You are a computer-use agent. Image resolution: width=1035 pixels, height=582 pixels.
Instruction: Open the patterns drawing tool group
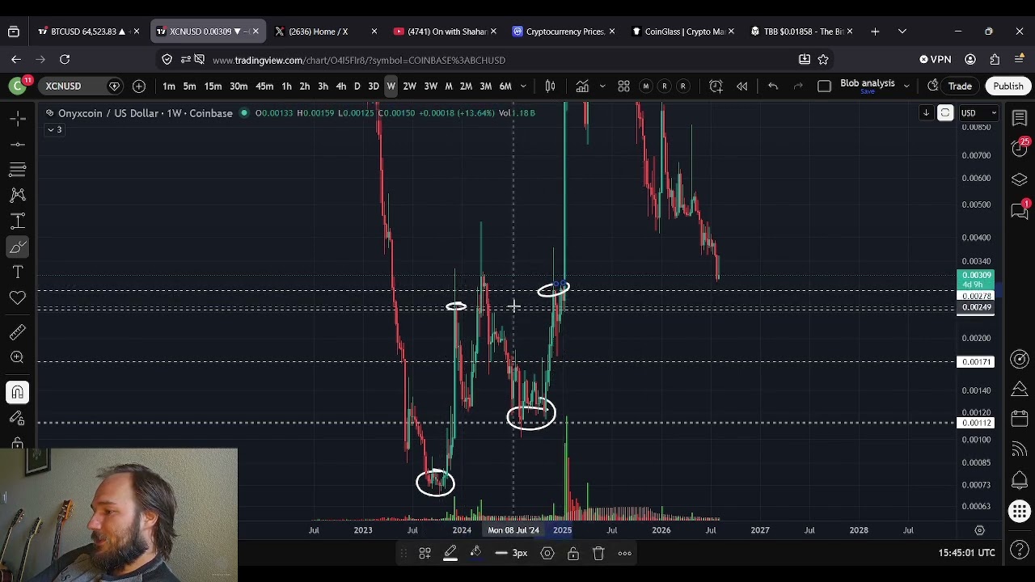[x=17, y=195]
